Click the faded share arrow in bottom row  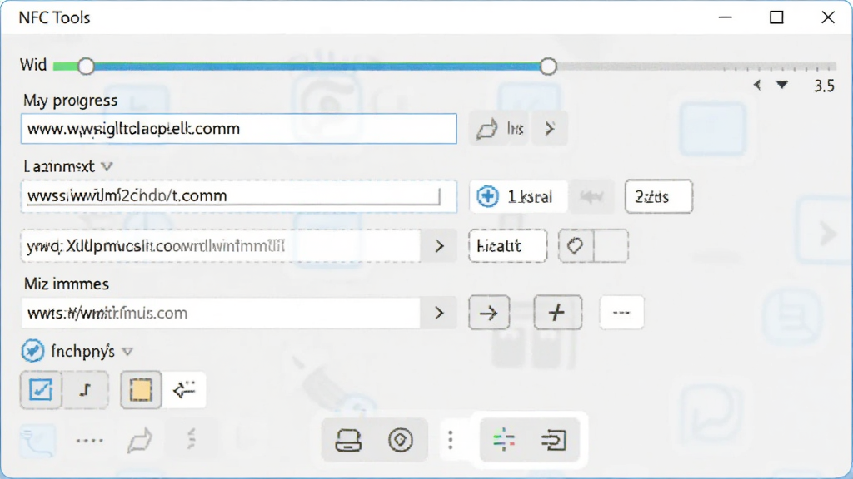click(x=140, y=440)
